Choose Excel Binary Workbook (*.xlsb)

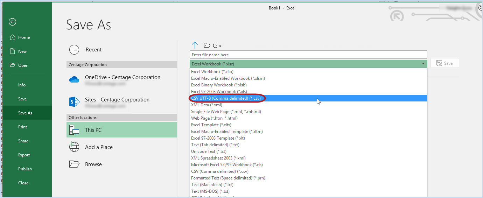coord(308,85)
